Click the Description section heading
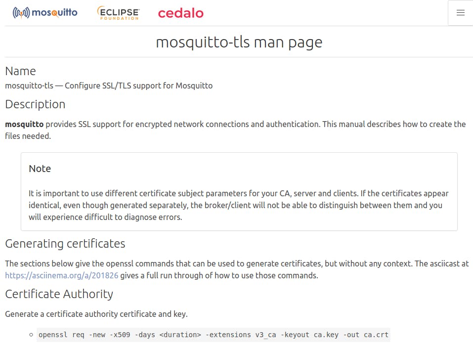The image size is (473, 350). 35,104
